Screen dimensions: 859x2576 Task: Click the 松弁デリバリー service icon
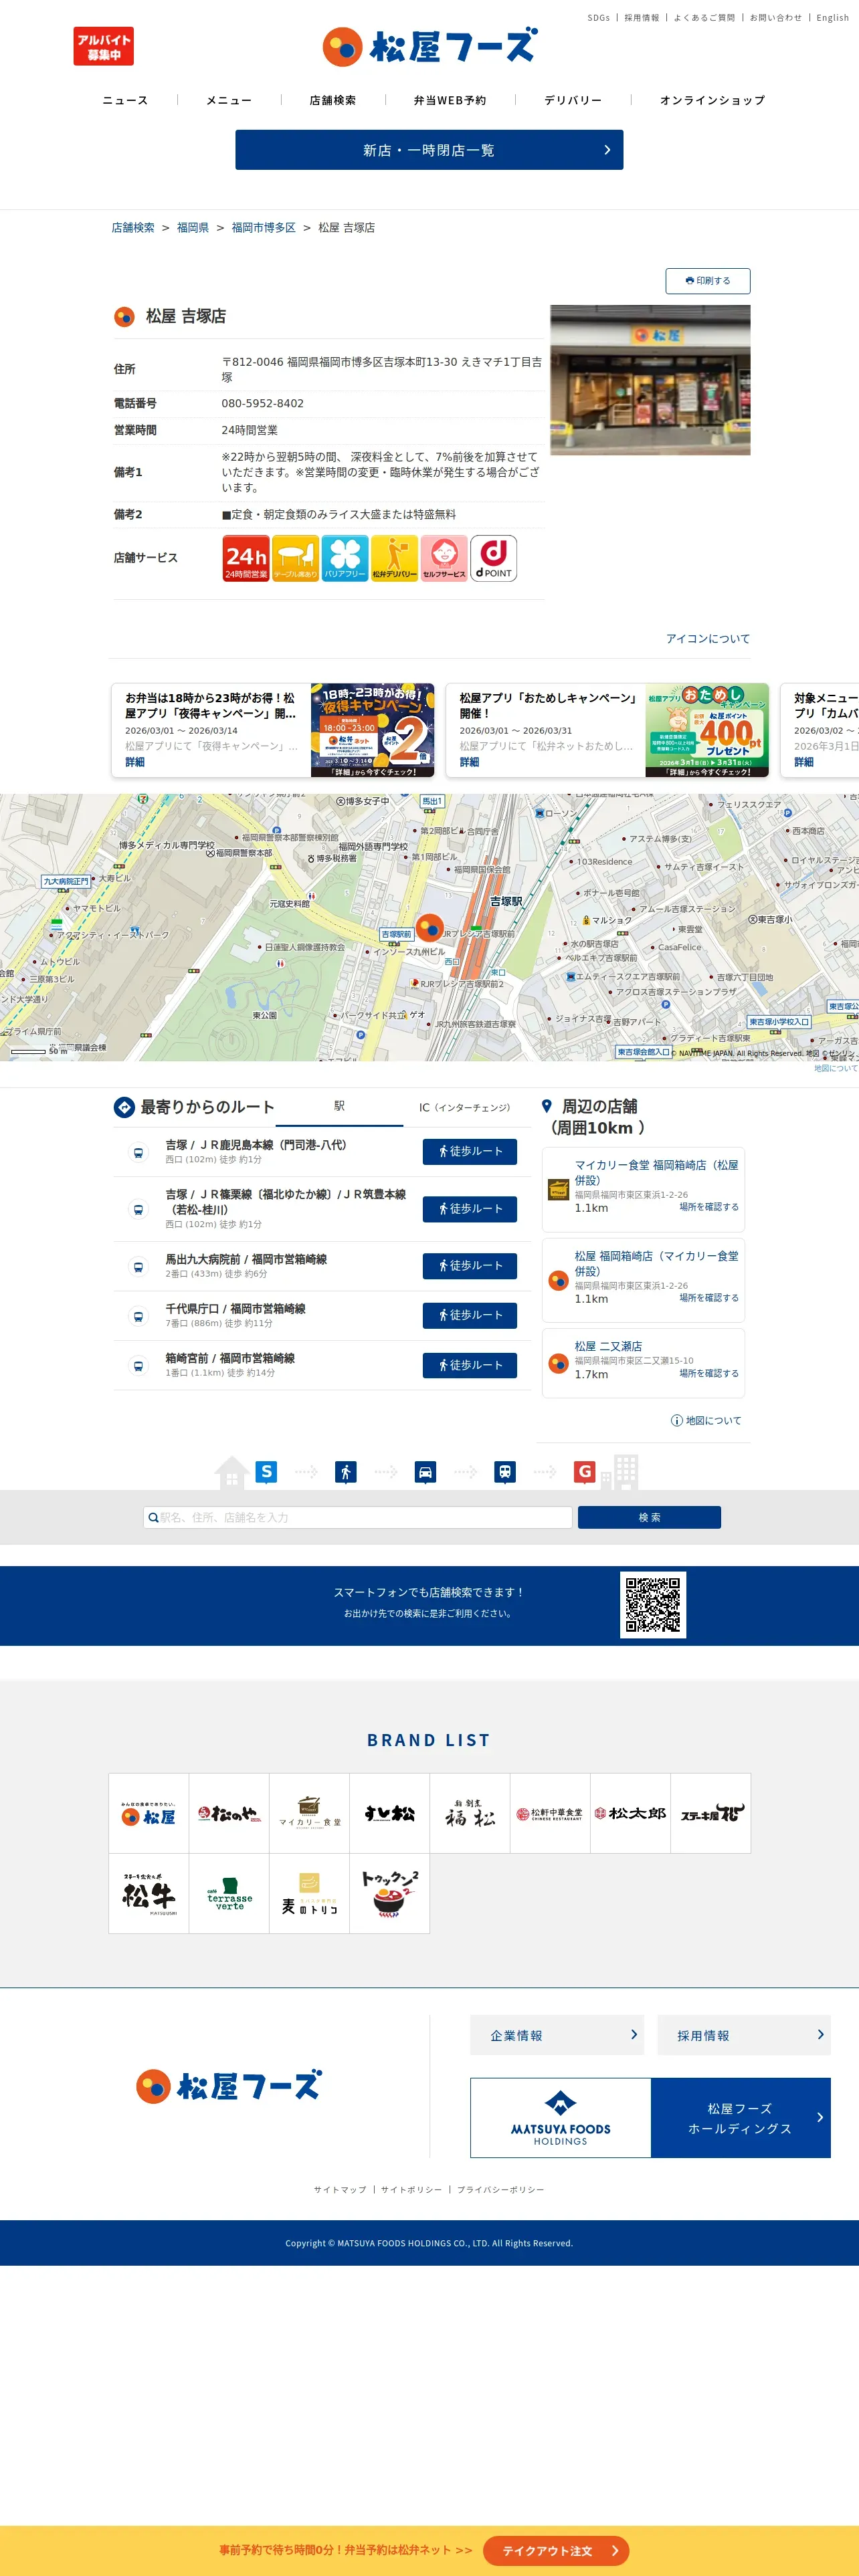pos(394,558)
